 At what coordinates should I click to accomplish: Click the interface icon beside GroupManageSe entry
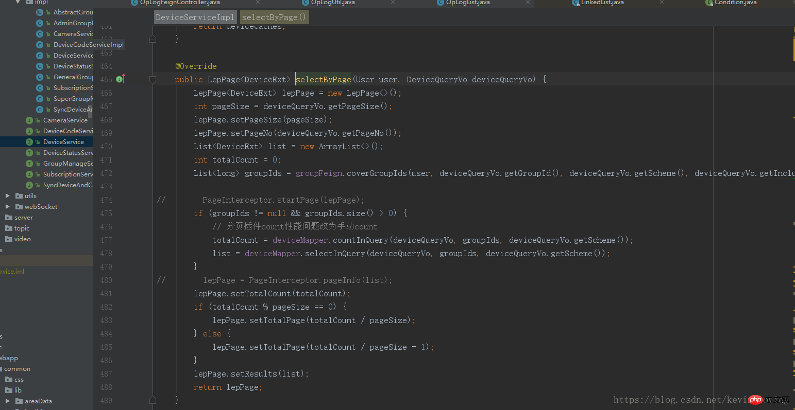pos(29,163)
